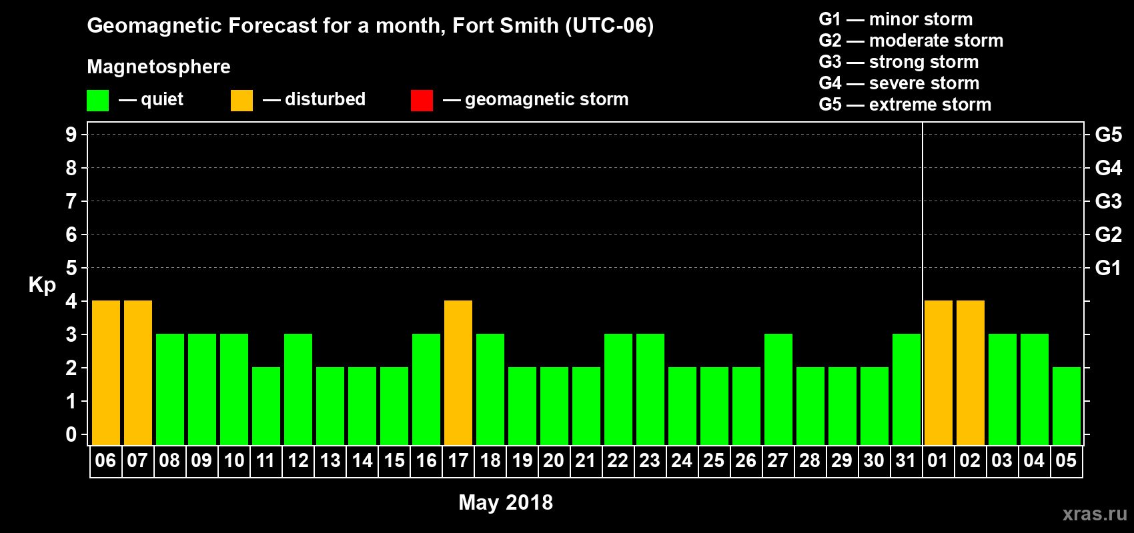1134x533 pixels.
Task: Click the green bar for day 11
Action: (266, 406)
